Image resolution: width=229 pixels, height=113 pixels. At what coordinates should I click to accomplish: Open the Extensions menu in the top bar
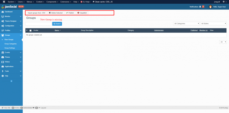[x=66, y=2]
